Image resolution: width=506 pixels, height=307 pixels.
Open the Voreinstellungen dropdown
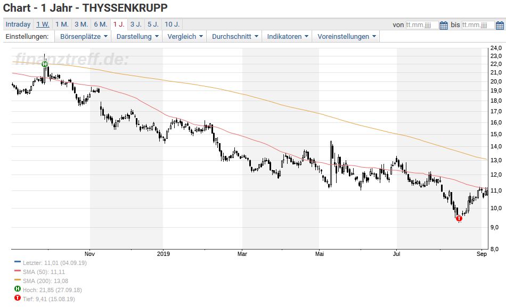click(347, 36)
